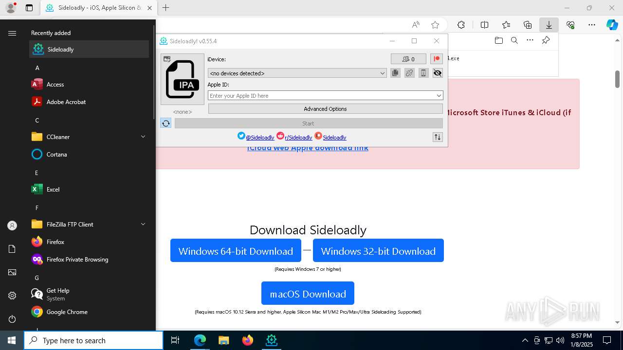
Task: Expand the Start menu hamburger icon
Action: click(12, 33)
